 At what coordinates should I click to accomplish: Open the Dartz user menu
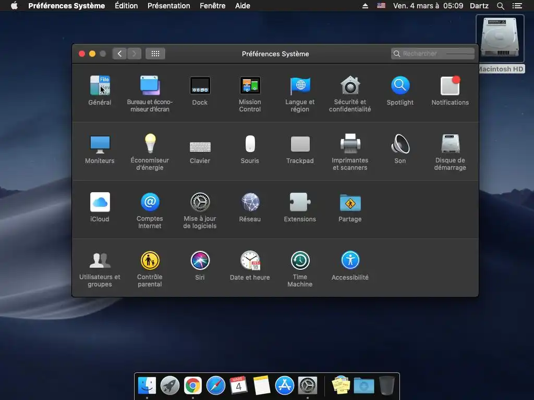tap(479, 6)
